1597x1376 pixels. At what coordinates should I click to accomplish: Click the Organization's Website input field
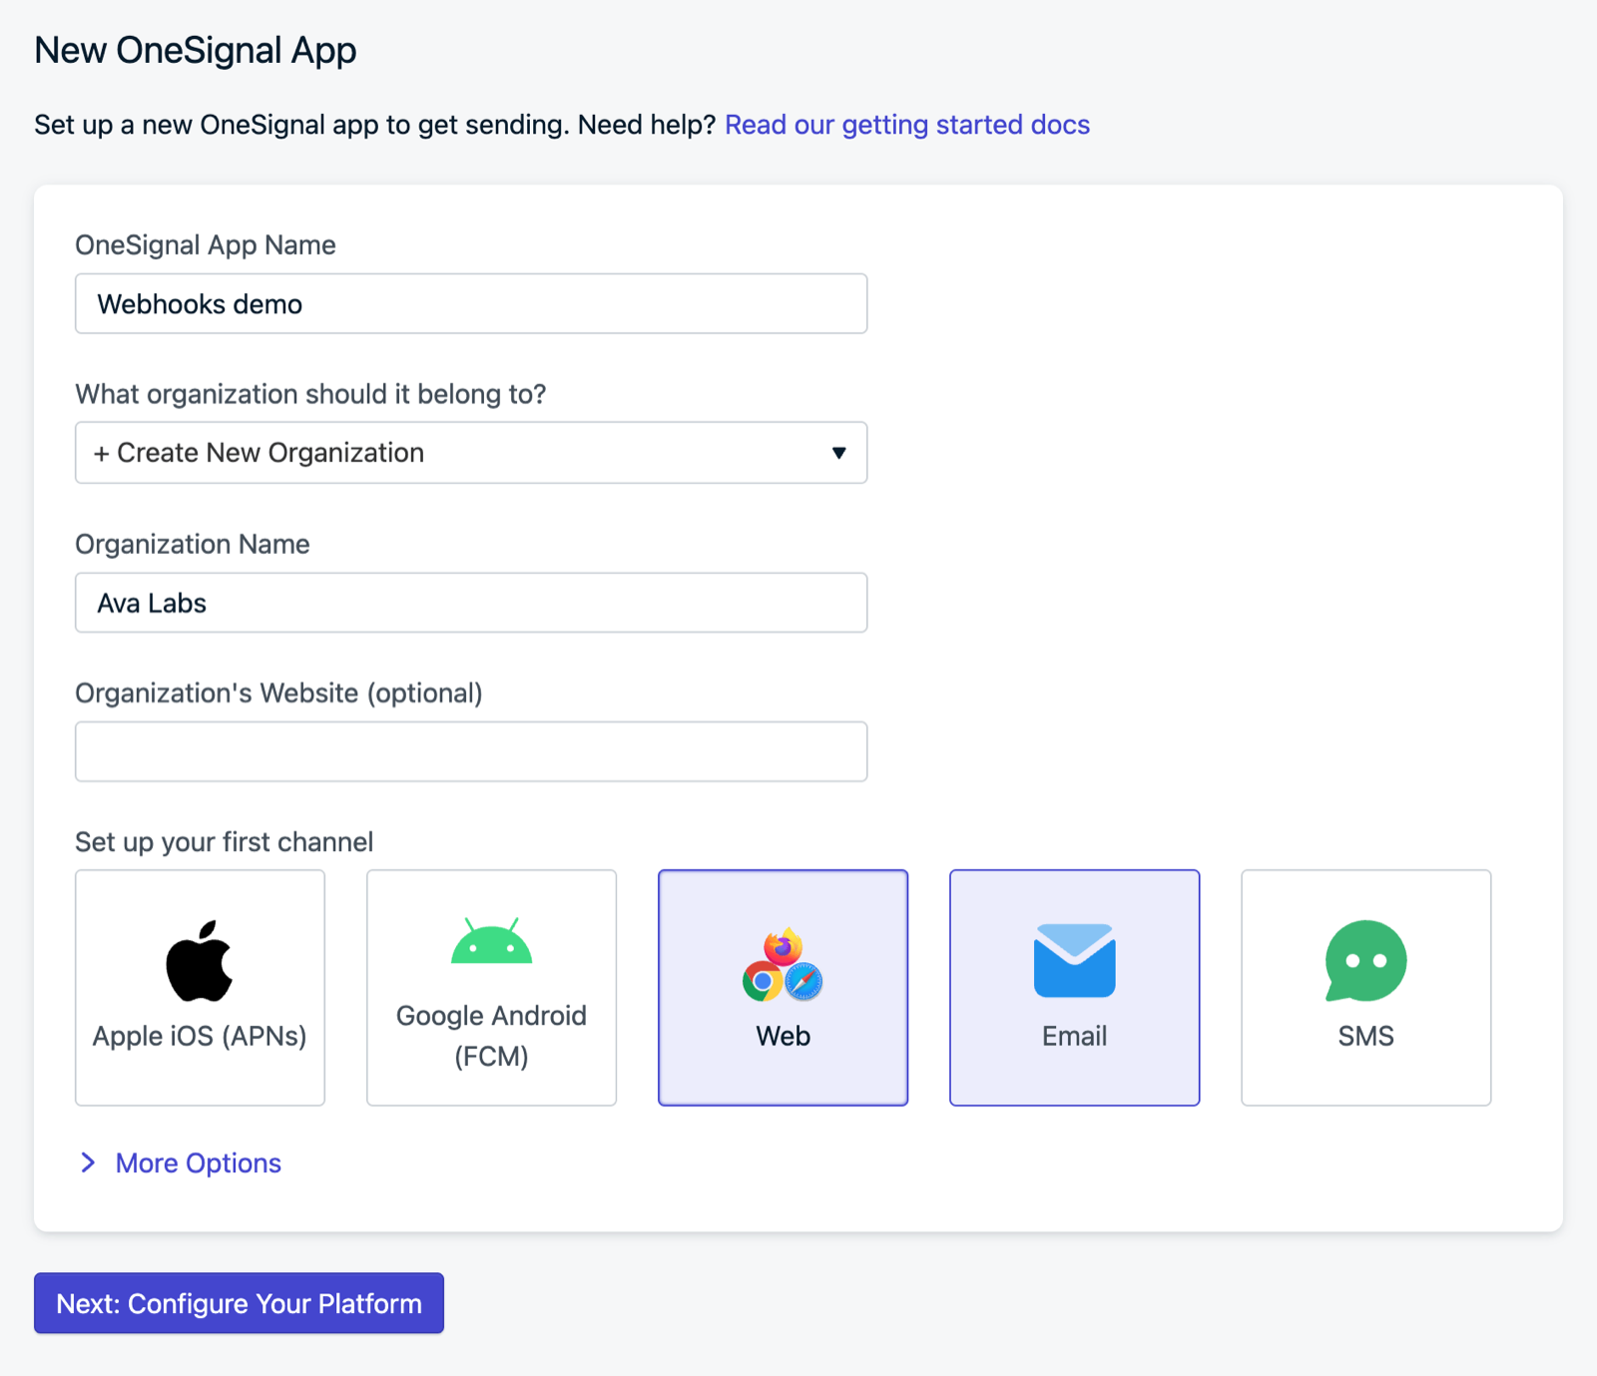click(471, 751)
